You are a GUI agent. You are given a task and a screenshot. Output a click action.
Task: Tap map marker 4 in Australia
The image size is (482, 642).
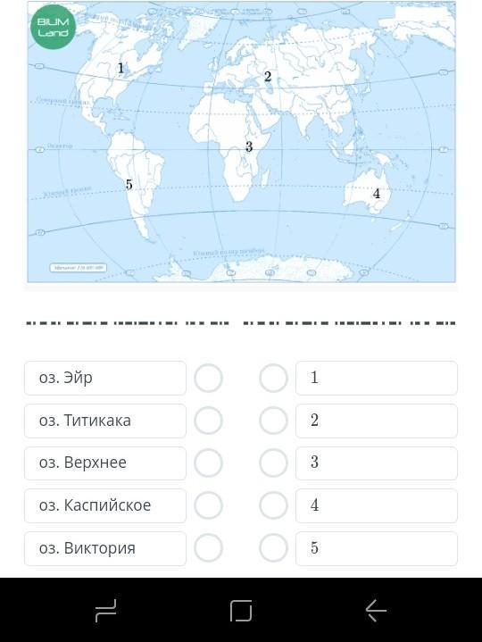(377, 193)
